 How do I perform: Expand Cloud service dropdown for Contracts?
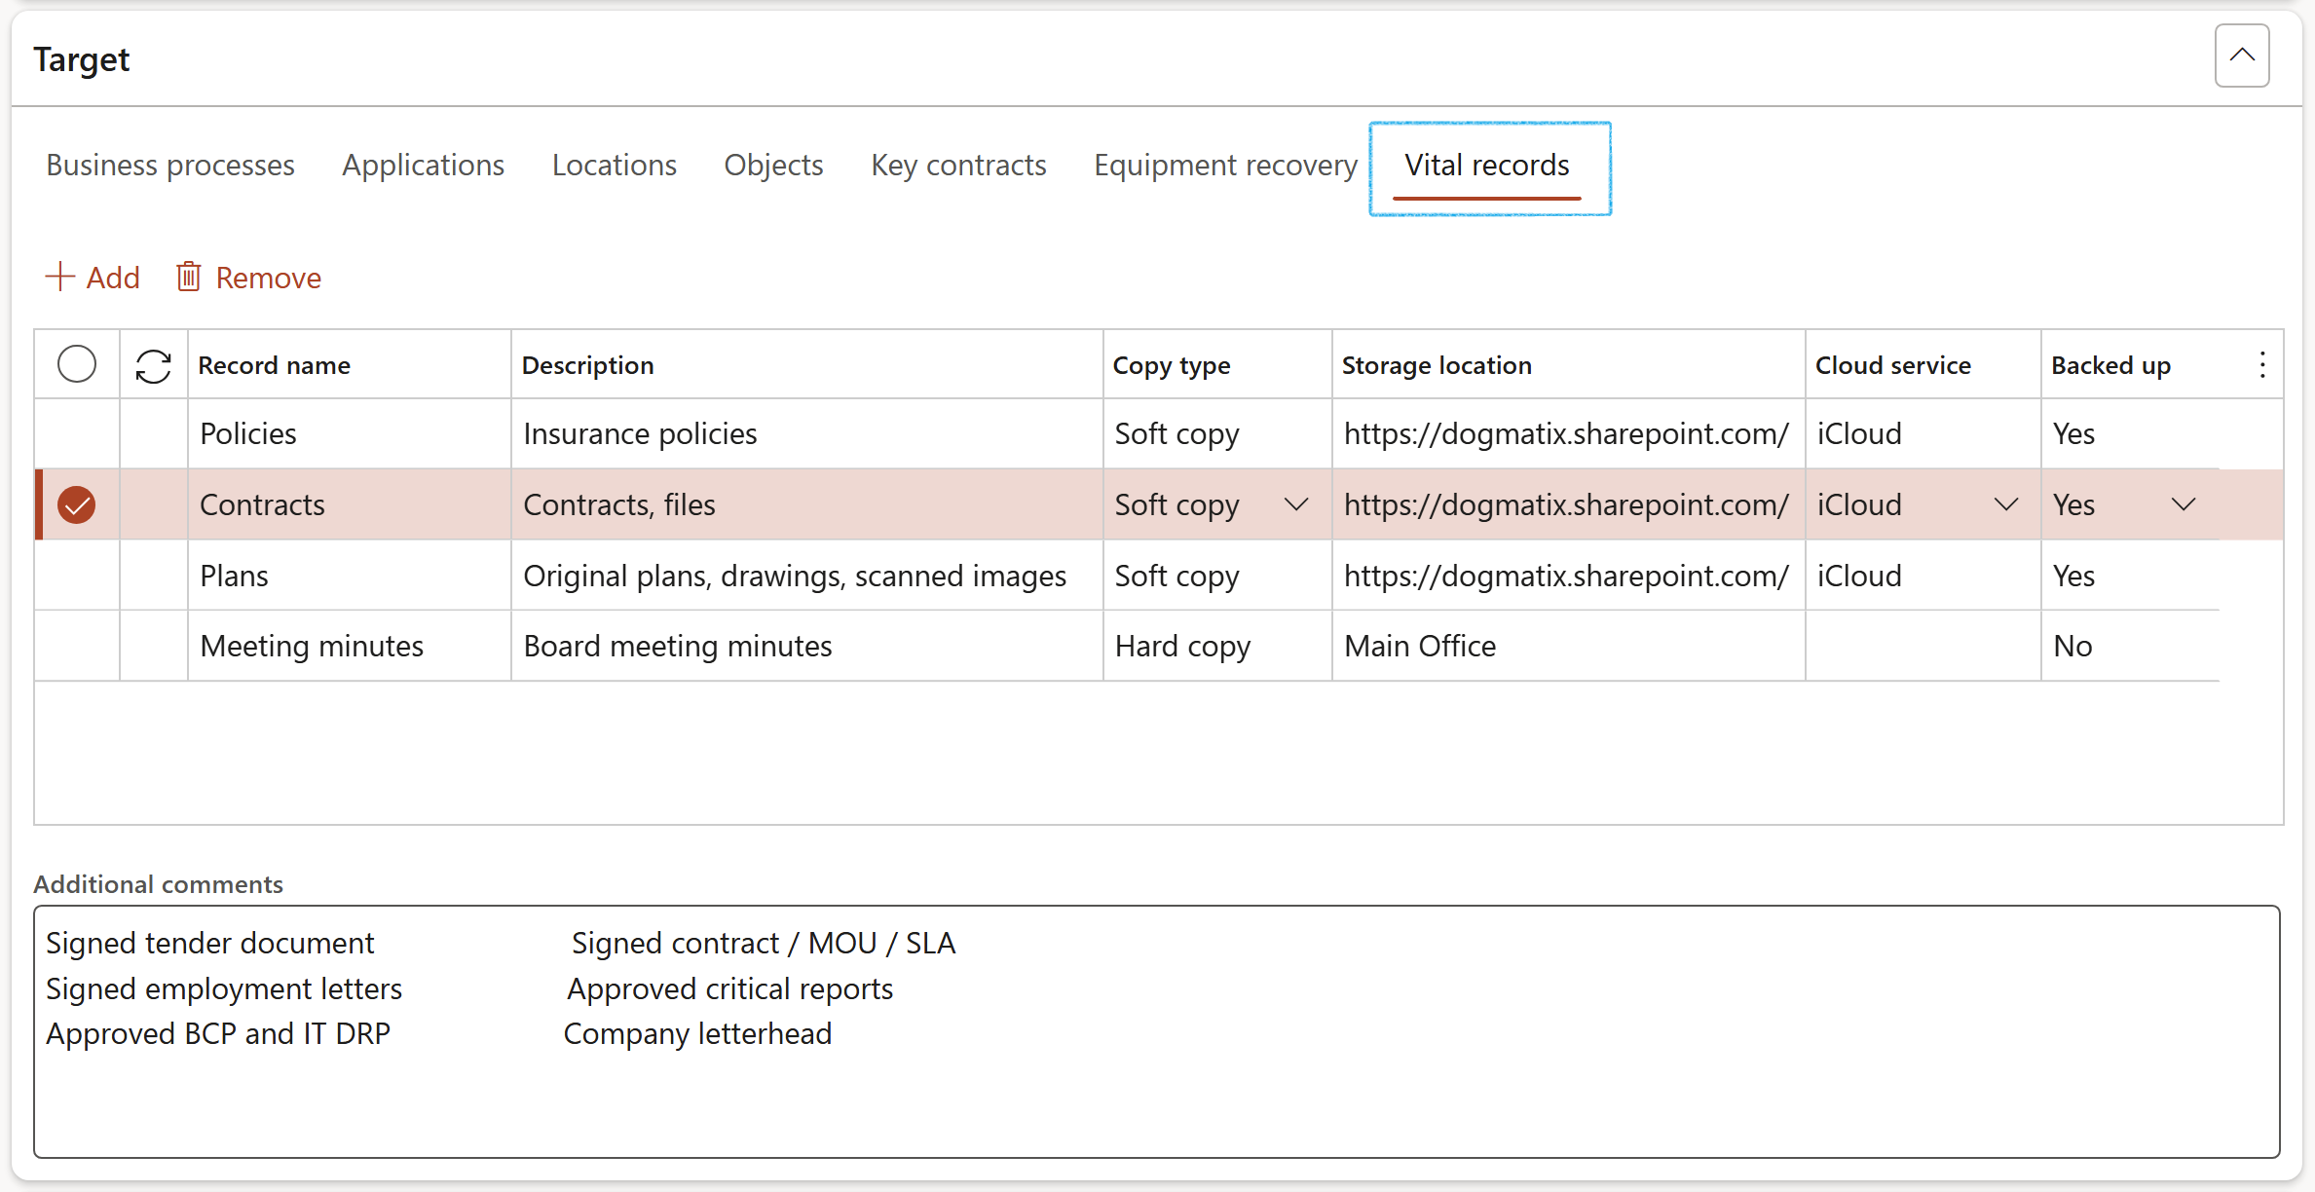2005,505
